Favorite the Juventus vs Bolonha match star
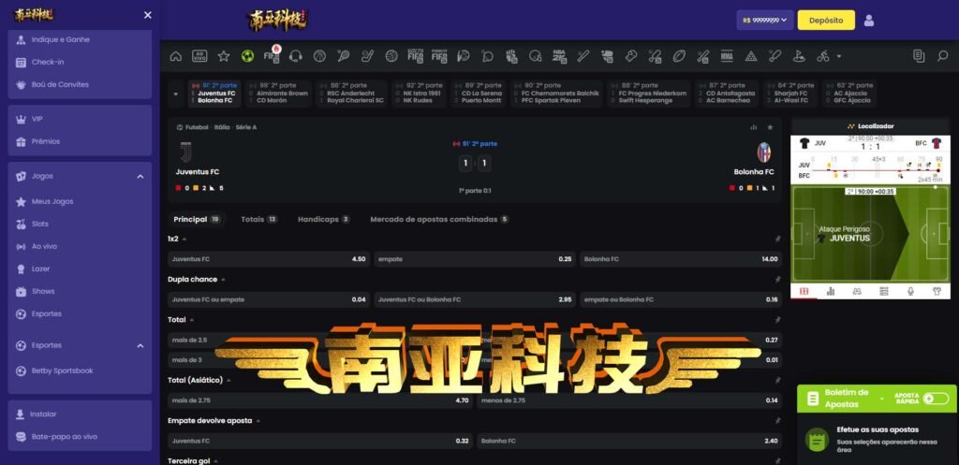This screenshot has height=465, width=959. coord(770,126)
